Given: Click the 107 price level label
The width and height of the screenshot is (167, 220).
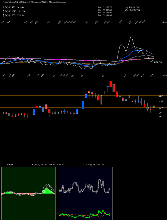Looking at the screenshot, I should [x=161, y=108].
